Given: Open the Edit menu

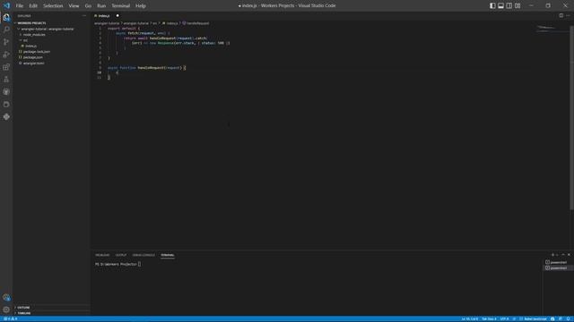Looking at the screenshot, I should click(x=33, y=6).
